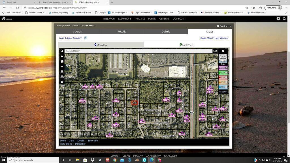Viewport: 290px width, 163px height.
Task: Click Show Street Map thumbnail
Action: (223, 59)
